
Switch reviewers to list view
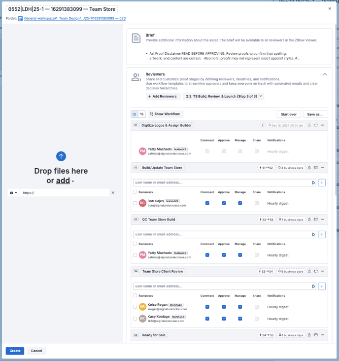tap(135, 114)
